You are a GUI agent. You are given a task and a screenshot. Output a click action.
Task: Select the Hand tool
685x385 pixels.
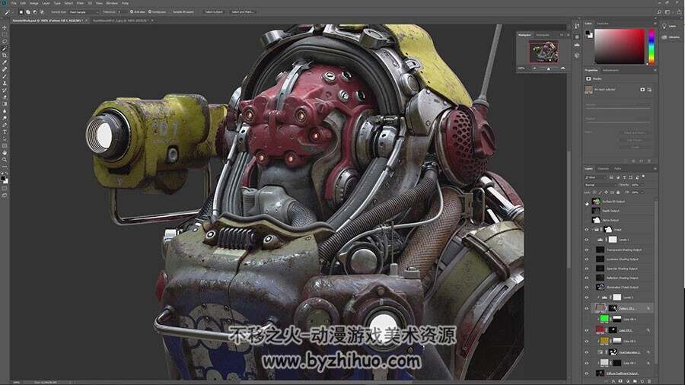click(5, 153)
